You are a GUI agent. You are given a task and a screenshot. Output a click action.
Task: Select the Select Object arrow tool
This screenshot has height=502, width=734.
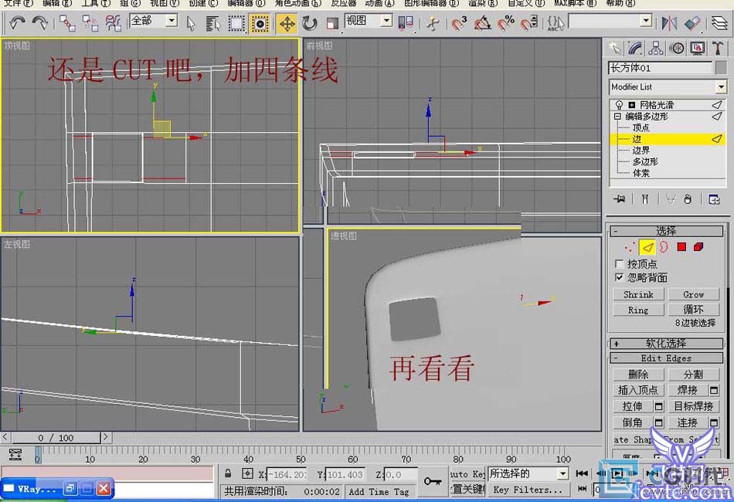[191, 23]
